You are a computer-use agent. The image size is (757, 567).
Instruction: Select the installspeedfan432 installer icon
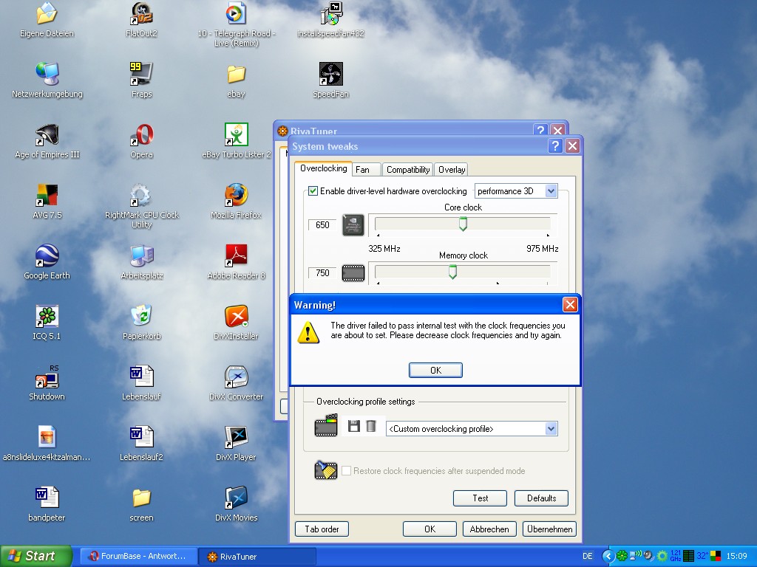click(x=330, y=20)
